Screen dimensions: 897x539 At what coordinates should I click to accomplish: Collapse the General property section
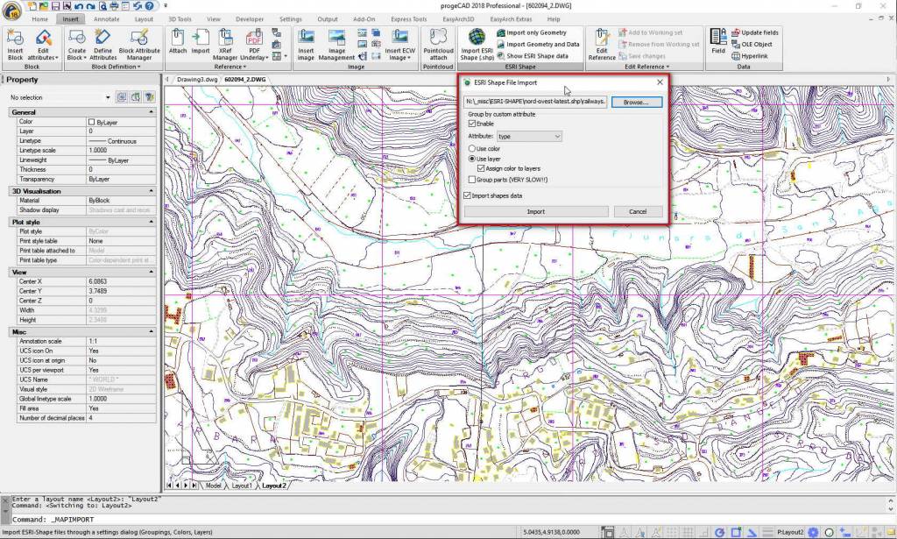151,112
